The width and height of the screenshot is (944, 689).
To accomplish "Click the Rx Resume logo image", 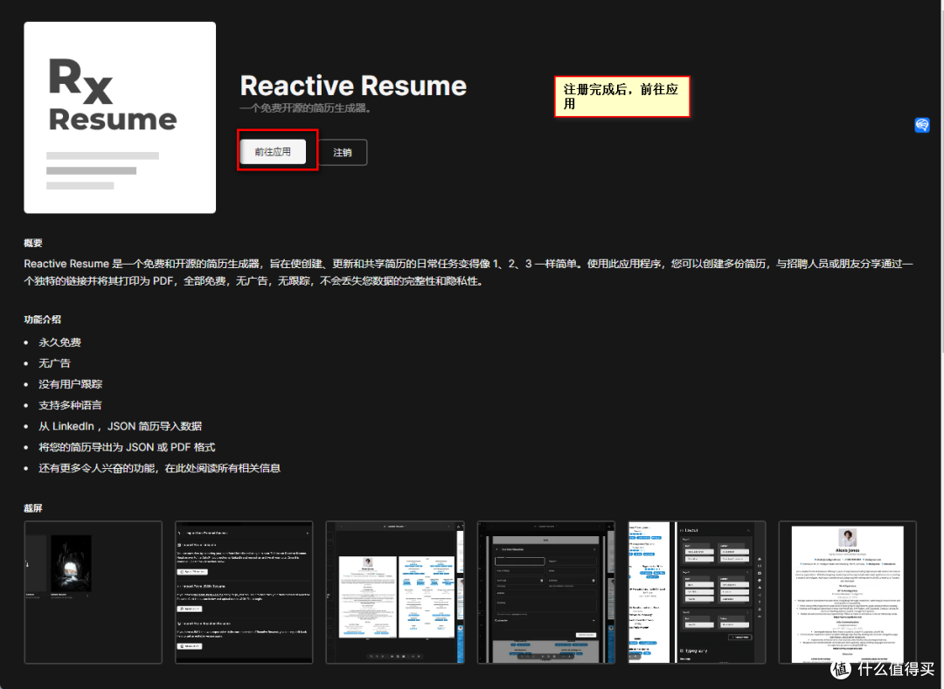I will [119, 116].
